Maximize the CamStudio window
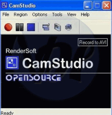112x115 pixels. [97, 5]
